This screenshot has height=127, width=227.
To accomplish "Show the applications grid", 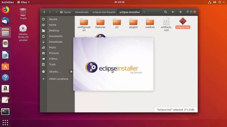I will click(x=5, y=122).
